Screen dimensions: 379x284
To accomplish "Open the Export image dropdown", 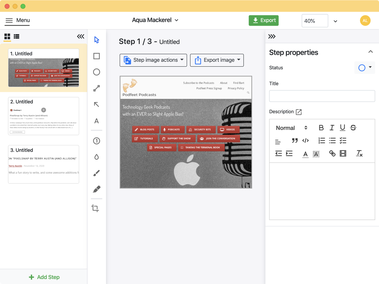I will [x=217, y=60].
